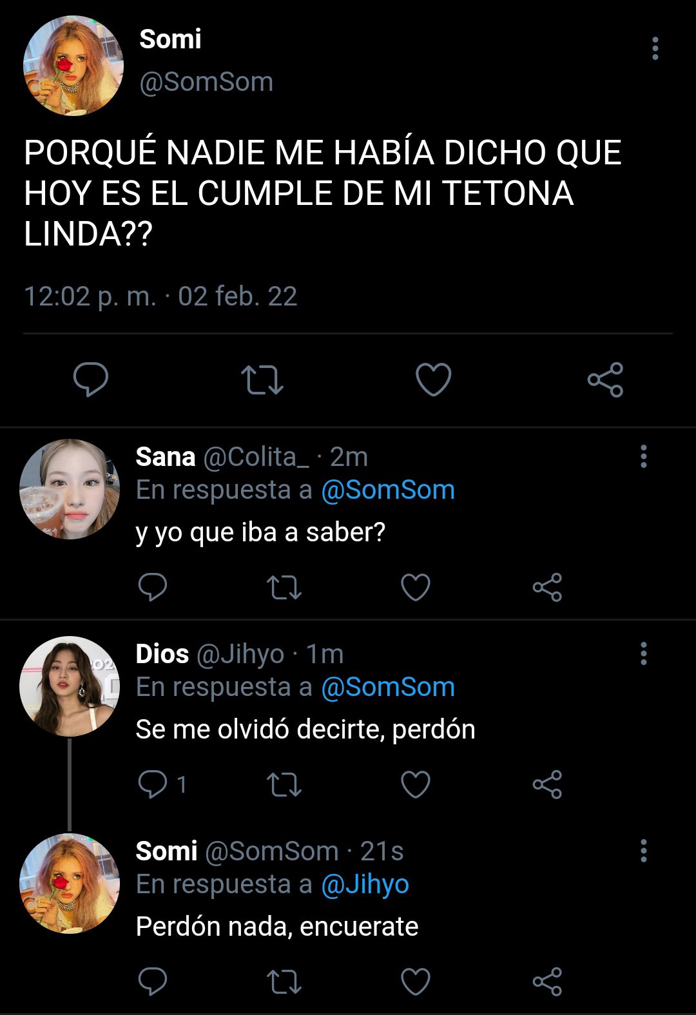
Task: Retweet the Dios @Jihyo reply
Action: [284, 784]
